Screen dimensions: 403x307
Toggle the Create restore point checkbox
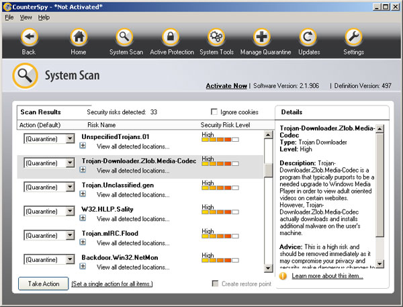[x=215, y=283]
